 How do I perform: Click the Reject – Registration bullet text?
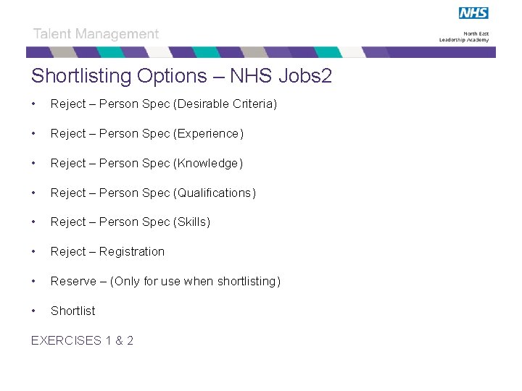107,252
